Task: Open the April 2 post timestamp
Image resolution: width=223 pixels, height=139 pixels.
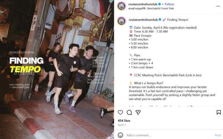Action: point(122,125)
